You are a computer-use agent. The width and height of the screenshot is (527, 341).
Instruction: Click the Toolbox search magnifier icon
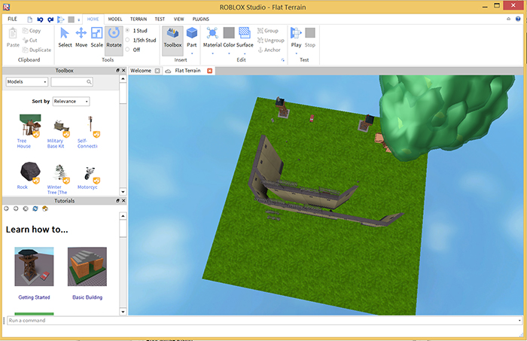[x=89, y=81]
